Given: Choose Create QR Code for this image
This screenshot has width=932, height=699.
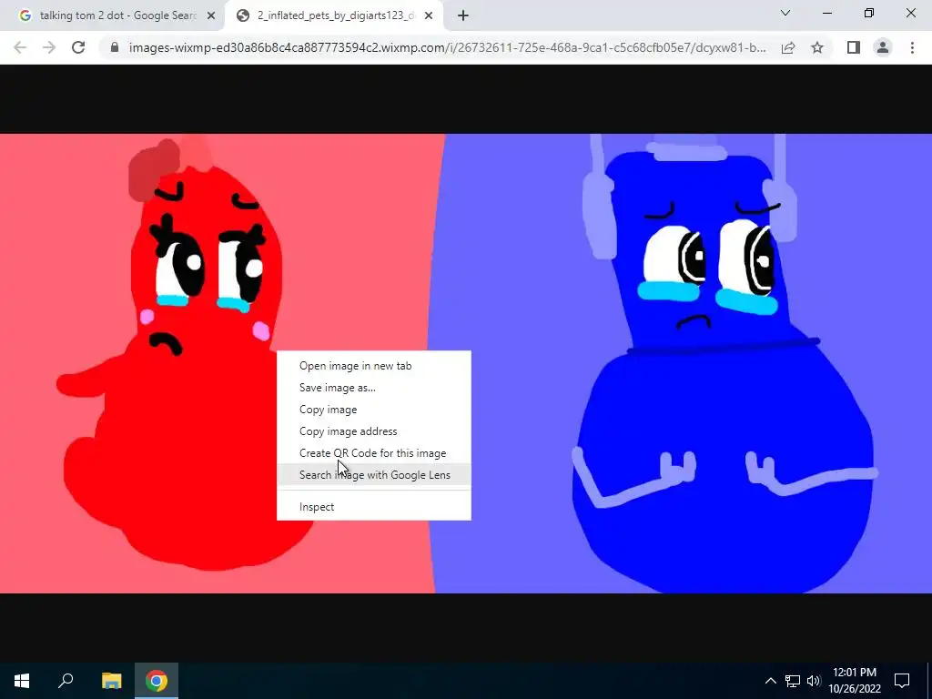Looking at the screenshot, I should [x=374, y=453].
